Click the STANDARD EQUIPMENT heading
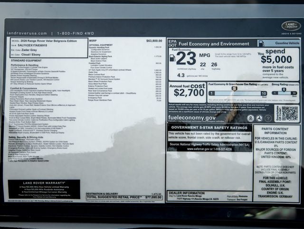This screenshot has height=229, width=304. [26, 60]
